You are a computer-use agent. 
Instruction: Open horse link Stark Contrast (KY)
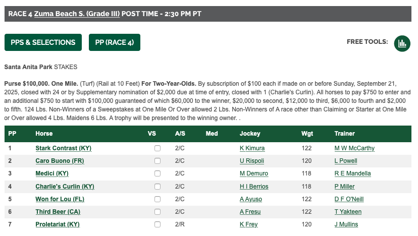63,148
